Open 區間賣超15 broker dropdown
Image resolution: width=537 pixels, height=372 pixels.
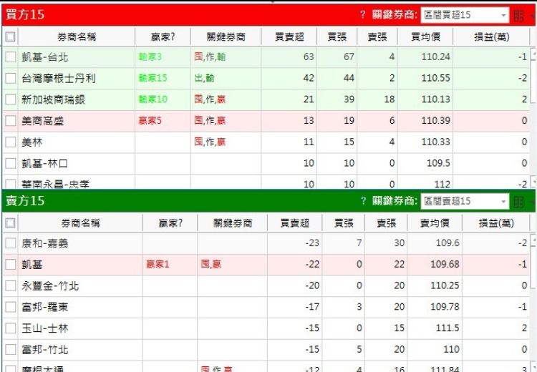(465, 201)
